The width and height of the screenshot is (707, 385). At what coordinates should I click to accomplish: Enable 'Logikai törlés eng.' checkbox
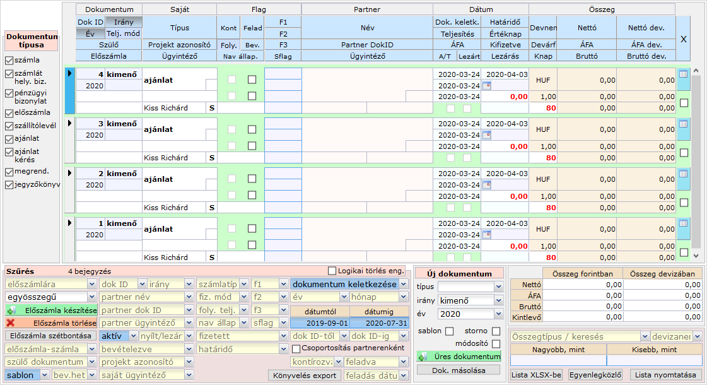pos(332,271)
